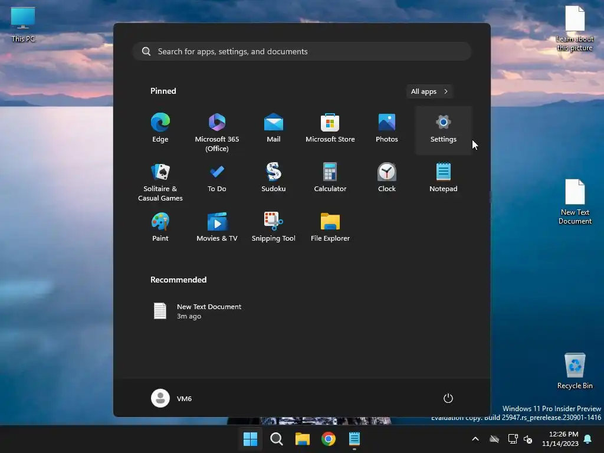
Task: Select the Recycle Bin desktop icon
Action: [575, 372]
